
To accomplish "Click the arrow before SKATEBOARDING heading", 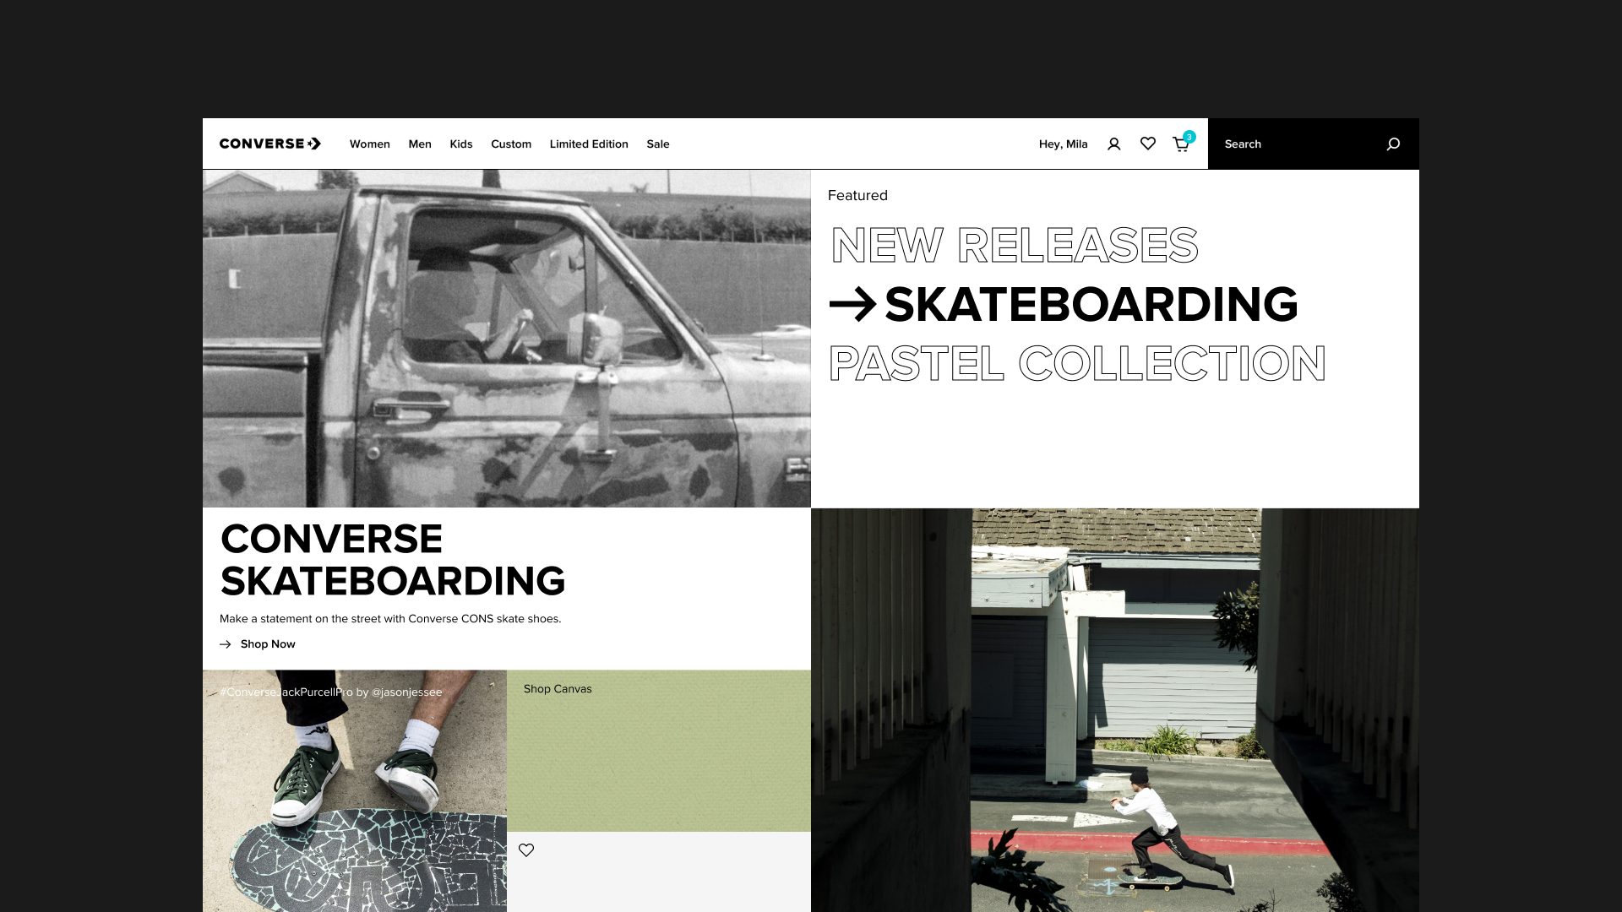I will 852,305.
